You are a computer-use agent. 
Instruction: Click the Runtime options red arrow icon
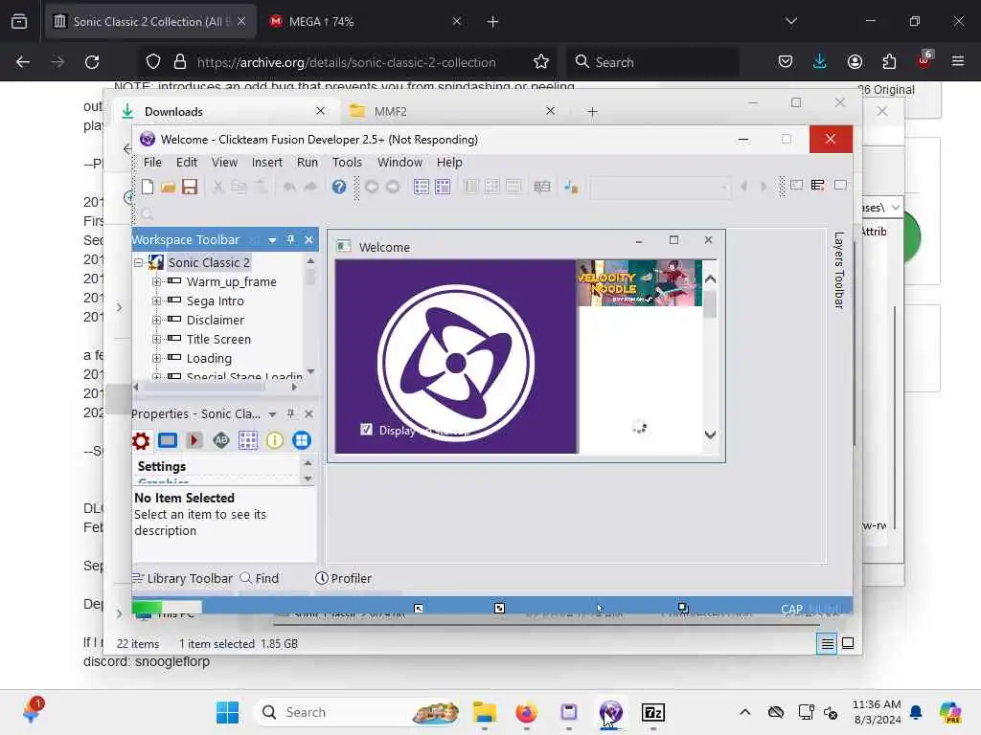pos(194,440)
